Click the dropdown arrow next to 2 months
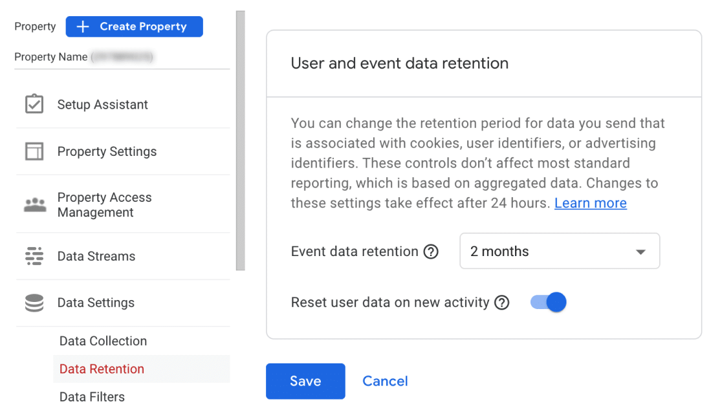This screenshot has width=722, height=419. coord(640,252)
